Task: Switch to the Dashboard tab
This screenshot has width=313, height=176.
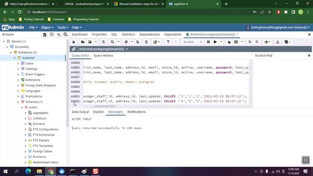Action: pyautogui.click(x=79, y=35)
